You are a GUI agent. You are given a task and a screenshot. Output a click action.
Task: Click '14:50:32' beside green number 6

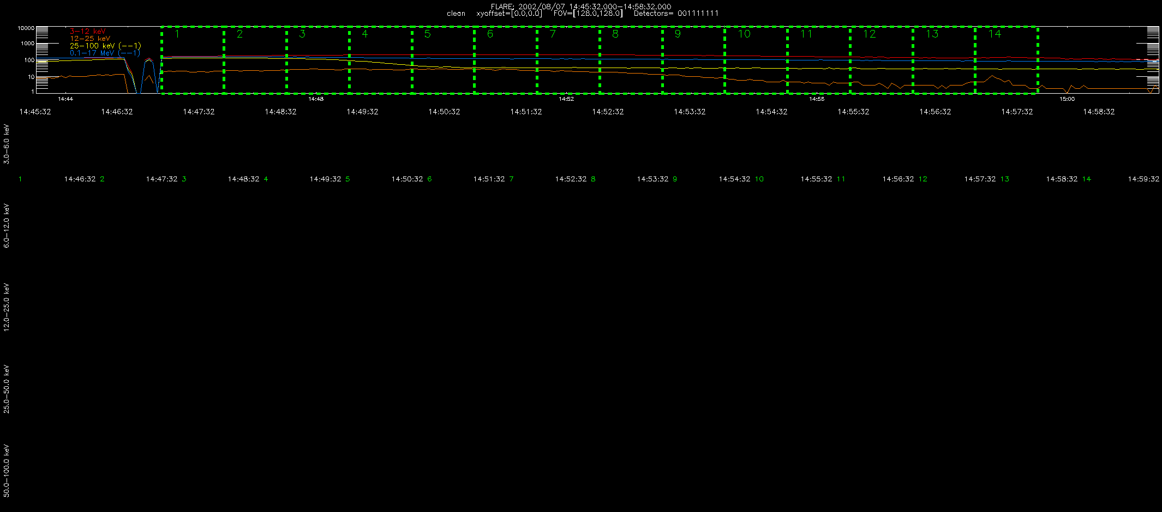click(x=407, y=179)
